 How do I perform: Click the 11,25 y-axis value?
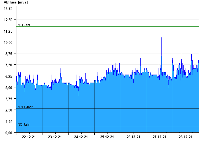point(8,31)
